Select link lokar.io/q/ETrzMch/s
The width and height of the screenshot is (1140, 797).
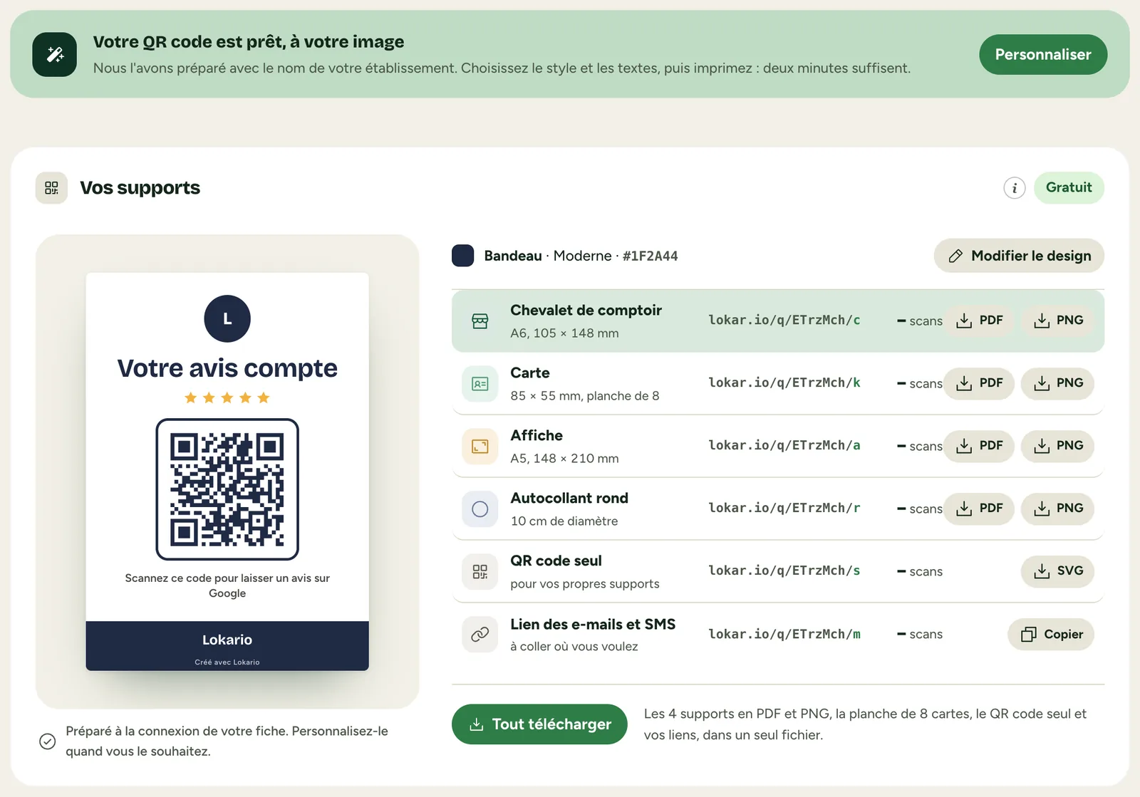pyautogui.click(x=784, y=571)
